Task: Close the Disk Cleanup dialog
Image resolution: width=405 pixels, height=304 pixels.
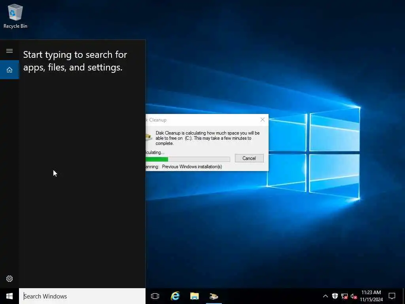Action: (263, 120)
